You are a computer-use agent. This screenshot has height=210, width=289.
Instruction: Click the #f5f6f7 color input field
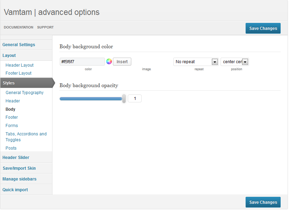pyautogui.click(x=82, y=62)
